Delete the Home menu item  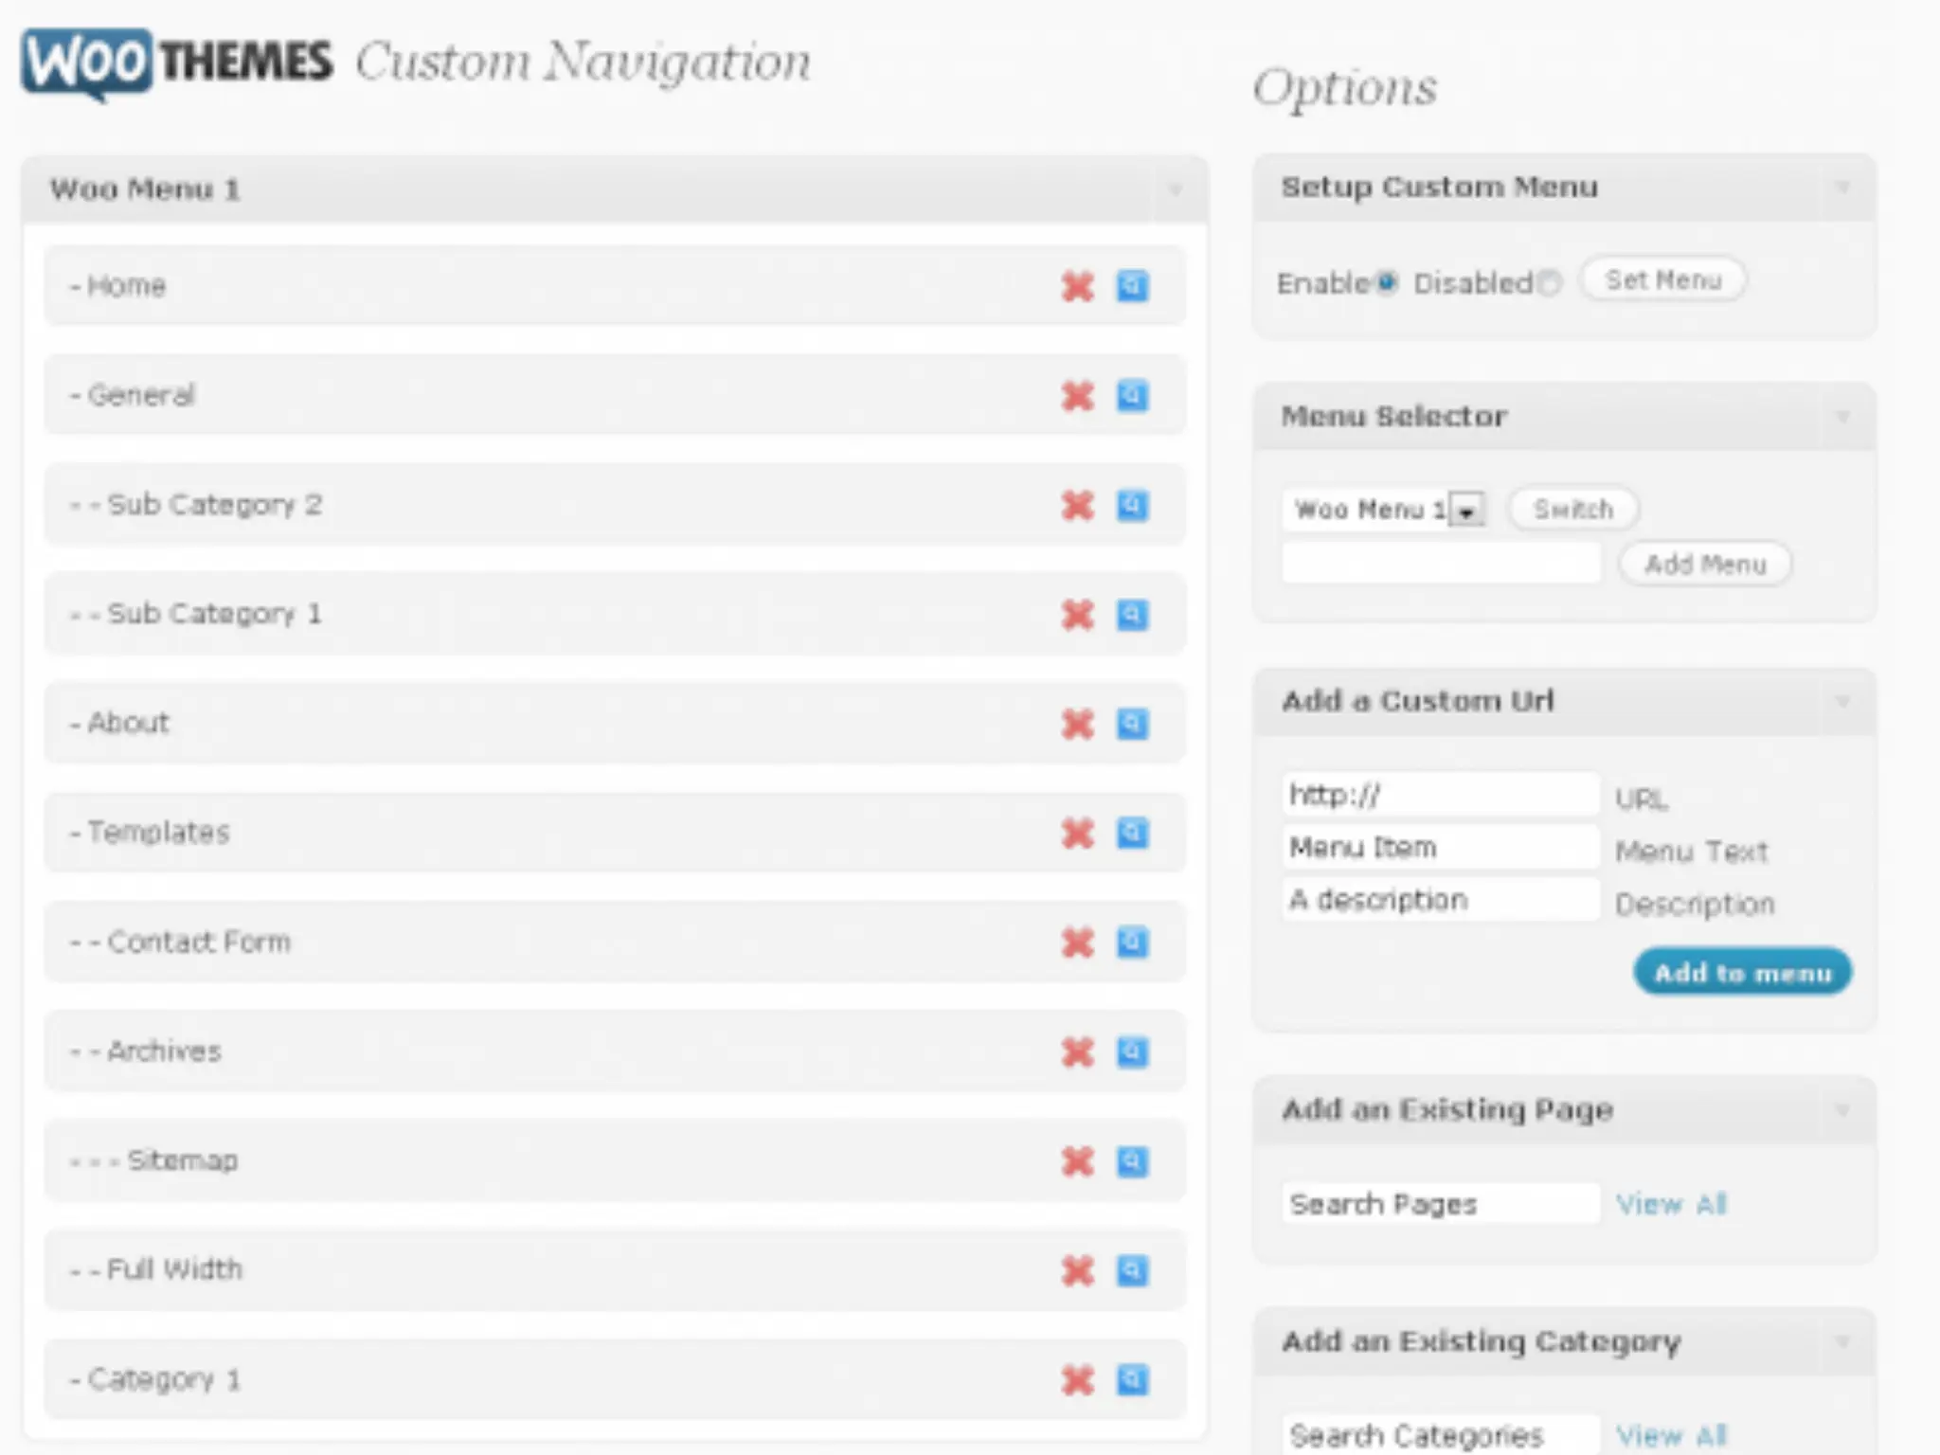coord(1077,286)
